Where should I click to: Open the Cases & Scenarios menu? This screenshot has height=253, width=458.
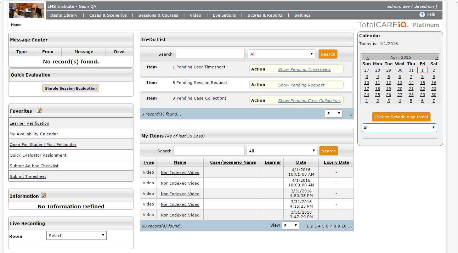point(108,15)
